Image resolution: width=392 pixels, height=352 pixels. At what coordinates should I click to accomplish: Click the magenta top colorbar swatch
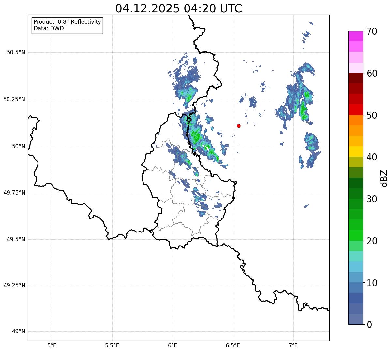pos(356,36)
